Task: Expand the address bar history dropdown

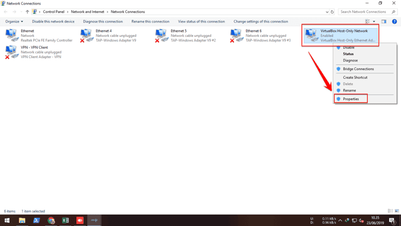Action: pyautogui.click(x=327, y=12)
